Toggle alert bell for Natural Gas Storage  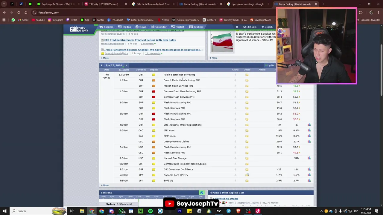pos(235,158)
